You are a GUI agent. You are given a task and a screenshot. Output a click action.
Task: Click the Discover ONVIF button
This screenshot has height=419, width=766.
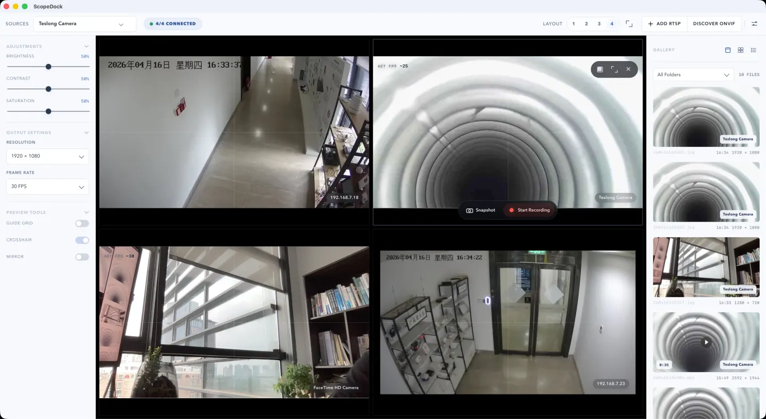tap(714, 24)
